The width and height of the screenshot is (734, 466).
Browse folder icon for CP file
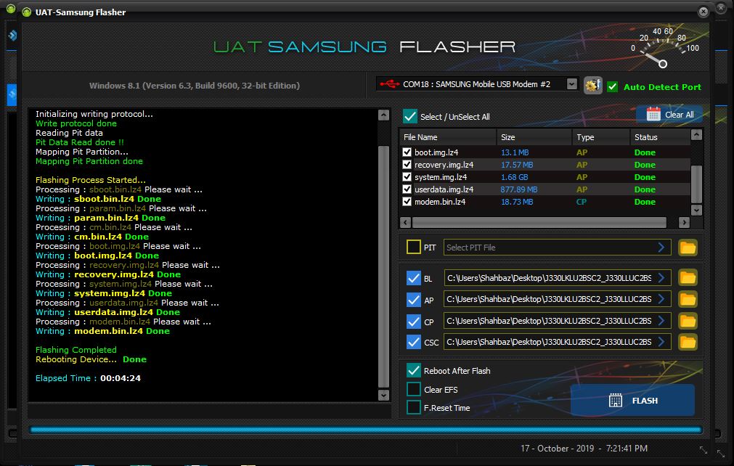(688, 321)
